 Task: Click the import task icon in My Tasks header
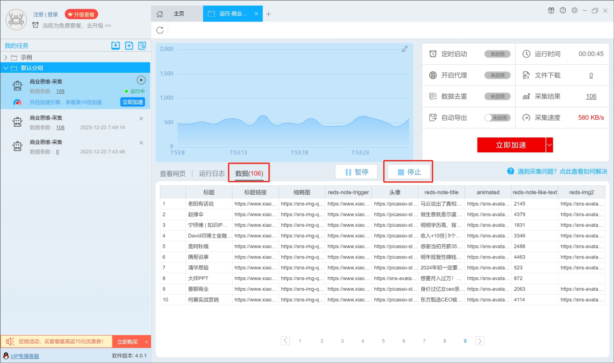(115, 46)
